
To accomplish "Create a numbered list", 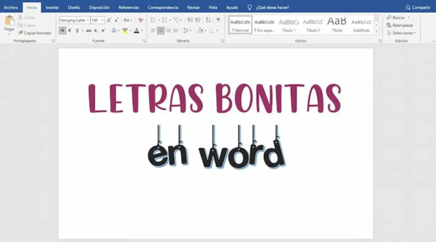I will coord(165,20).
